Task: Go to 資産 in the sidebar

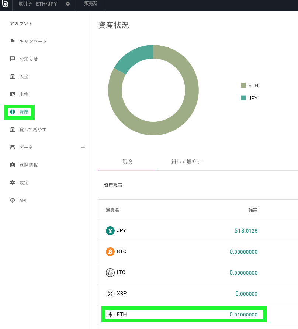Action: point(20,112)
